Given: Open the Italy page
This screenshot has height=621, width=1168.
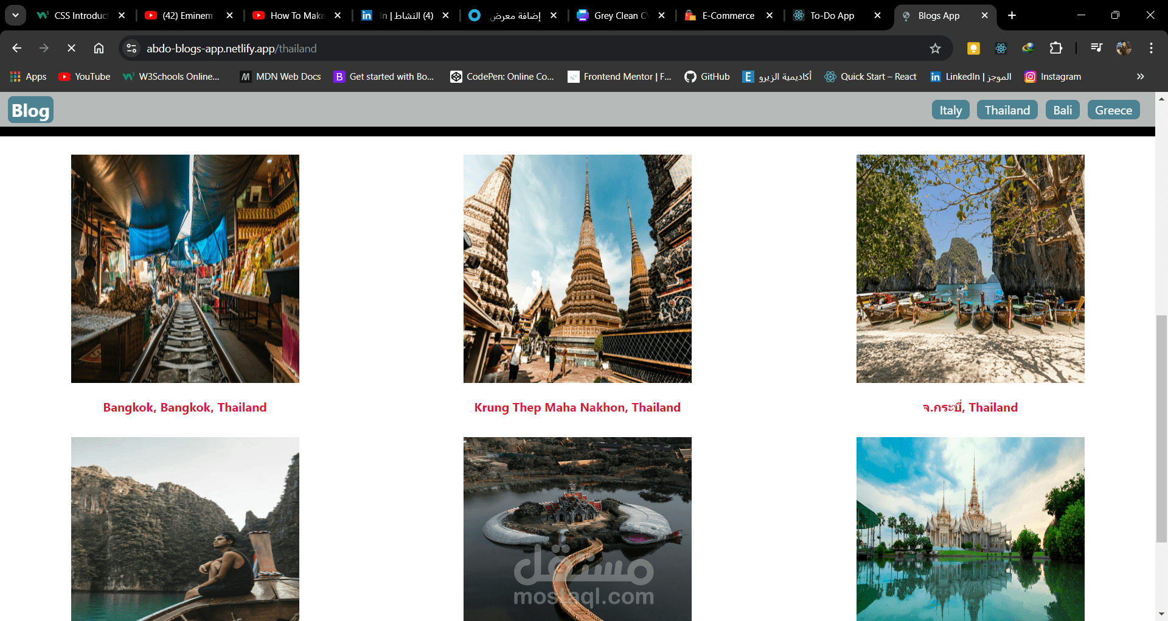Looking at the screenshot, I should [x=950, y=110].
